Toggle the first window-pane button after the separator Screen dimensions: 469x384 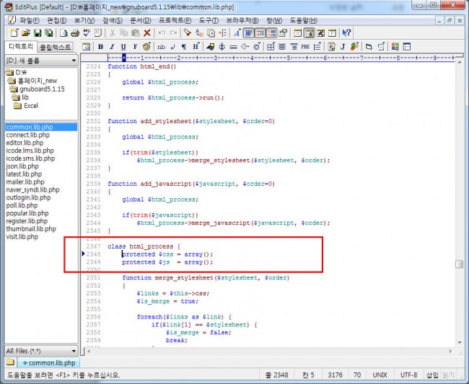pos(297,33)
